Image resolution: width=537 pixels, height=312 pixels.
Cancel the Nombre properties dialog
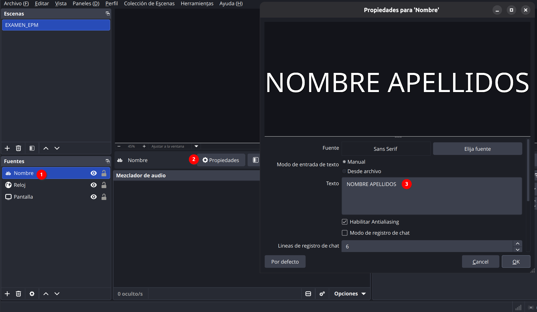point(480,262)
